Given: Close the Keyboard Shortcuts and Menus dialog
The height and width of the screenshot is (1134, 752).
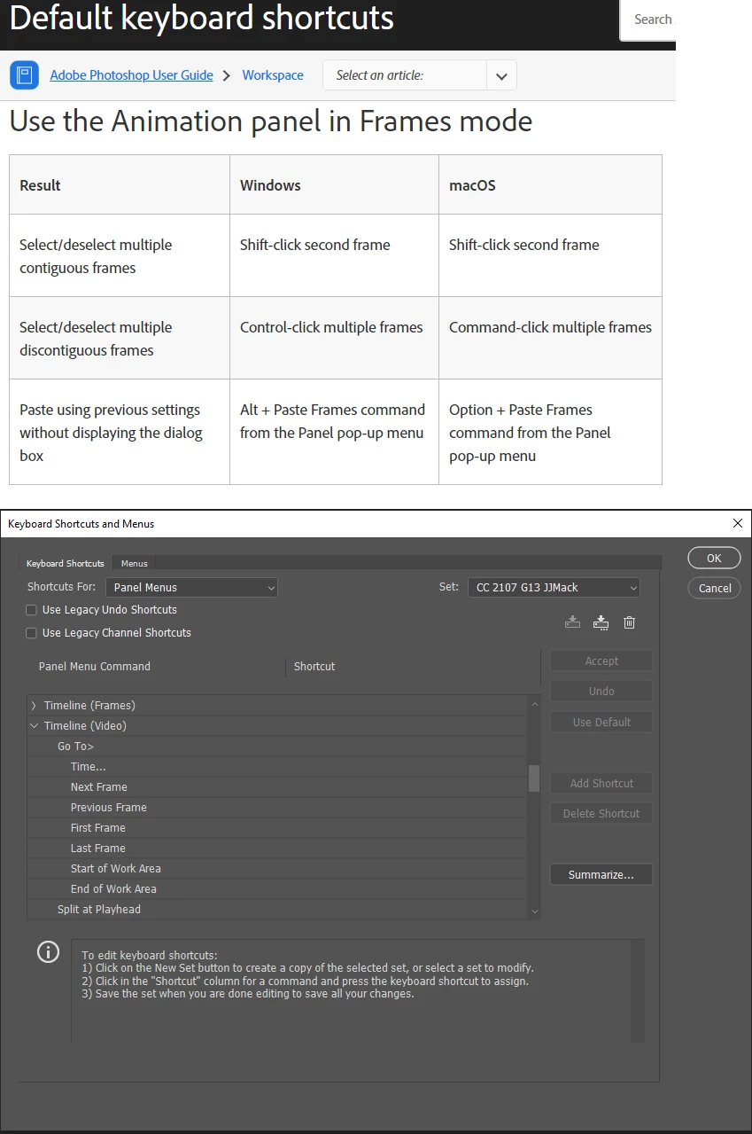Looking at the screenshot, I should tap(737, 523).
